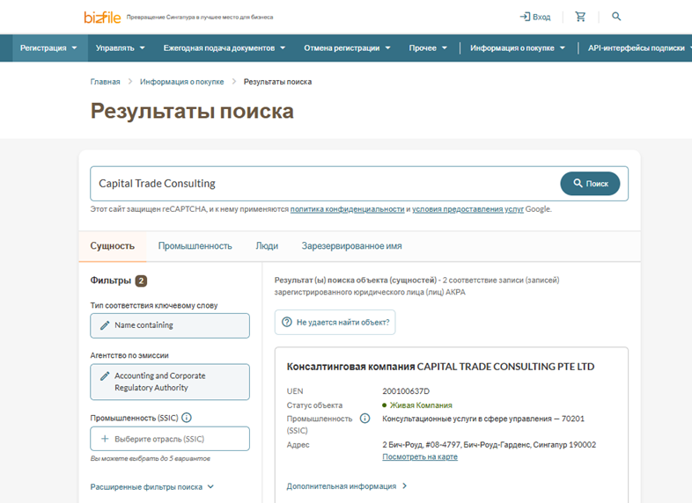
Task: Click info icon next to Промышленность (SSIC) filter
Action: point(187,418)
